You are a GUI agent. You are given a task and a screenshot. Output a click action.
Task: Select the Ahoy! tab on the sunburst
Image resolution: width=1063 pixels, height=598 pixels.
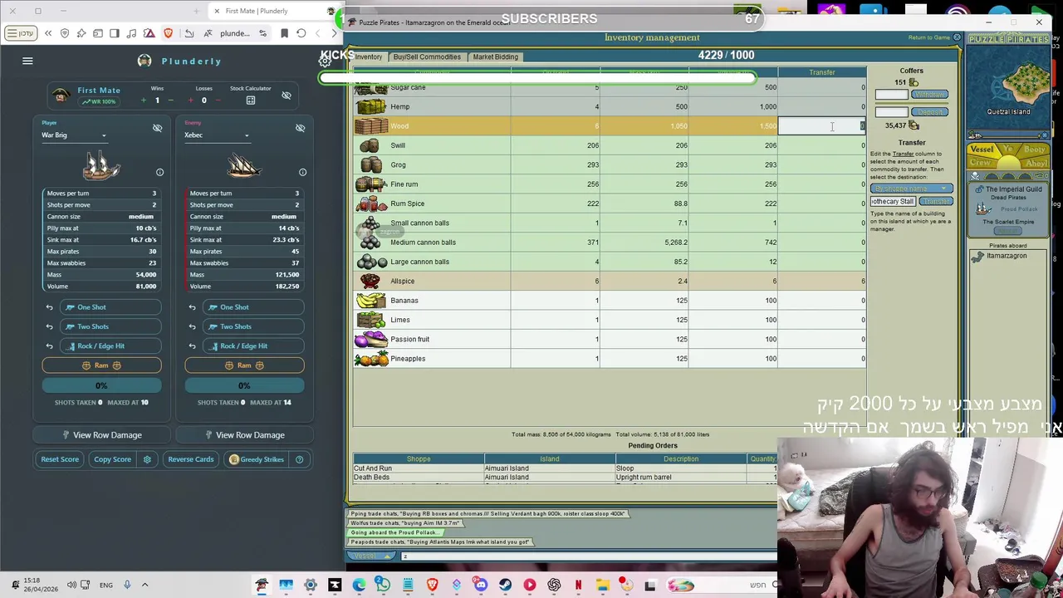[x=1035, y=164]
